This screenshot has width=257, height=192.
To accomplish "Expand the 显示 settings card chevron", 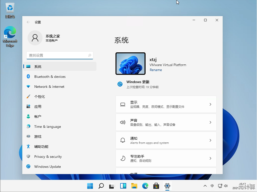I will (x=210, y=104).
